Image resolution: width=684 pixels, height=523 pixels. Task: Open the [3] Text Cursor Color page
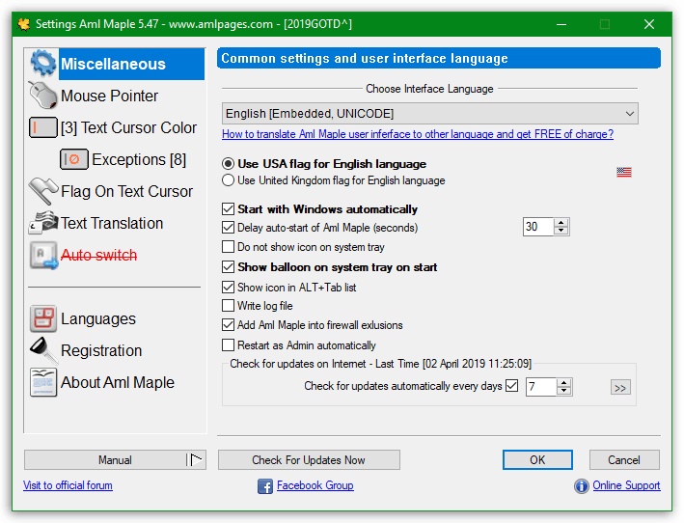128,127
